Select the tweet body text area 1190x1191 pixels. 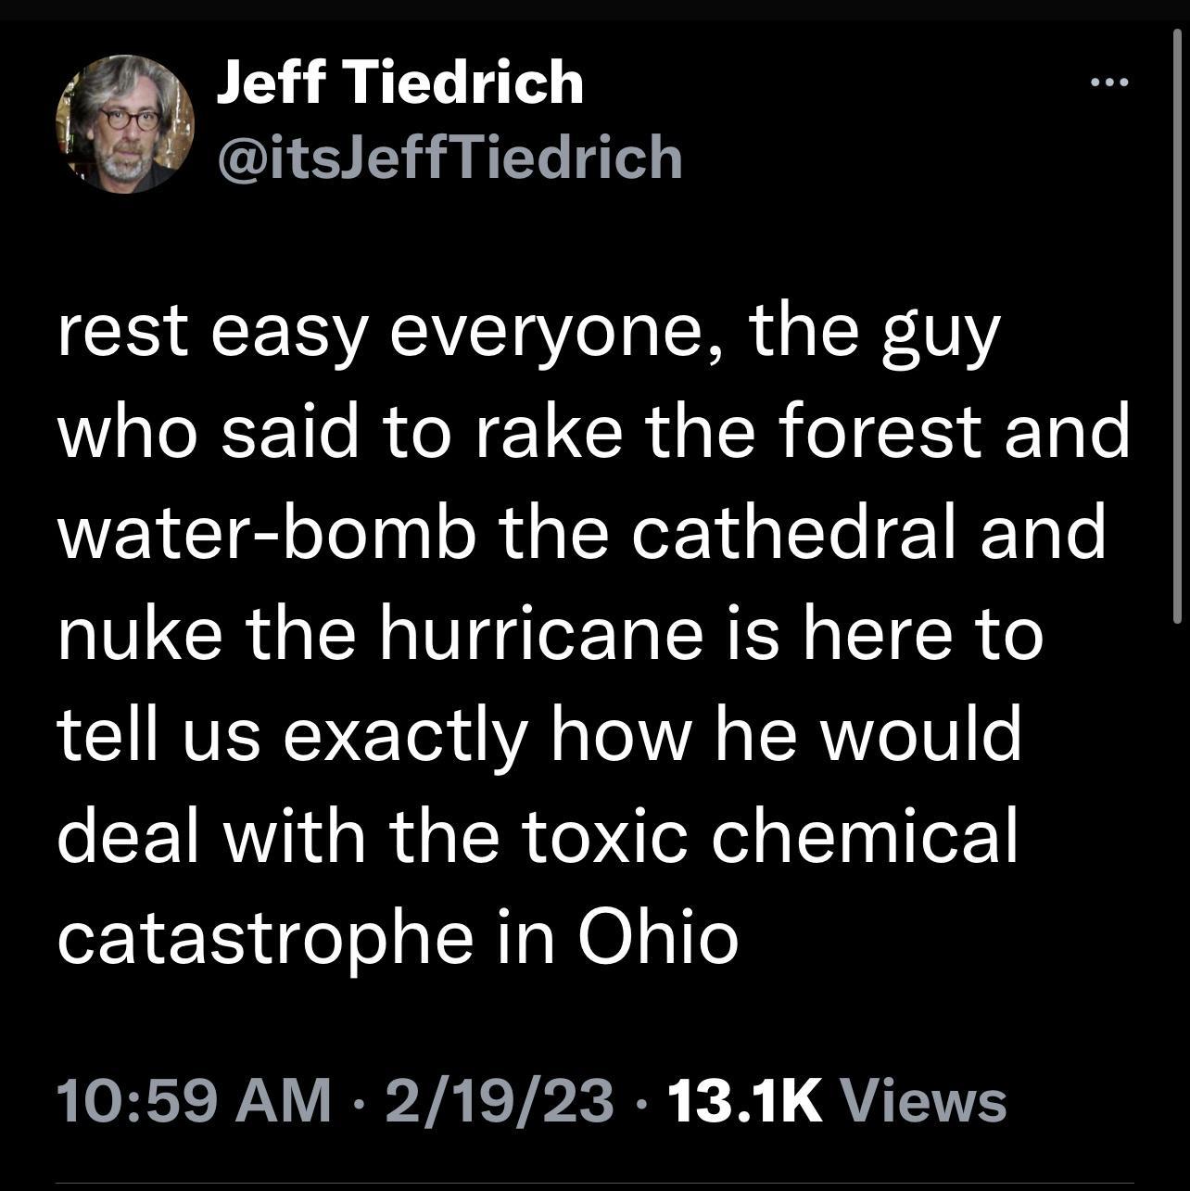593,630
